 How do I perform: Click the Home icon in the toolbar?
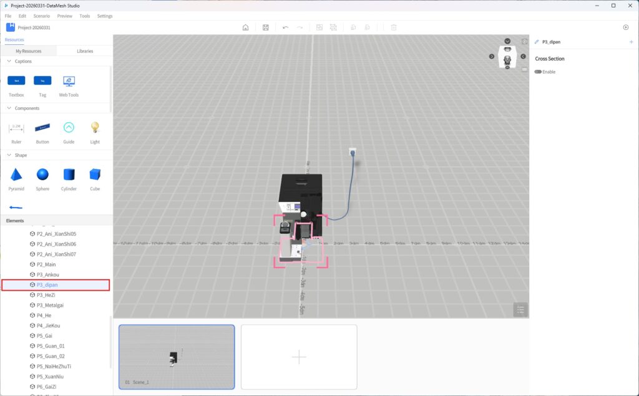(x=246, y=27)
